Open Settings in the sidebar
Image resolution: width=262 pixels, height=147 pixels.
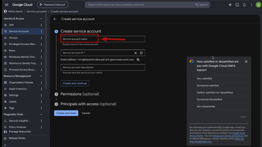pos(14,95)
